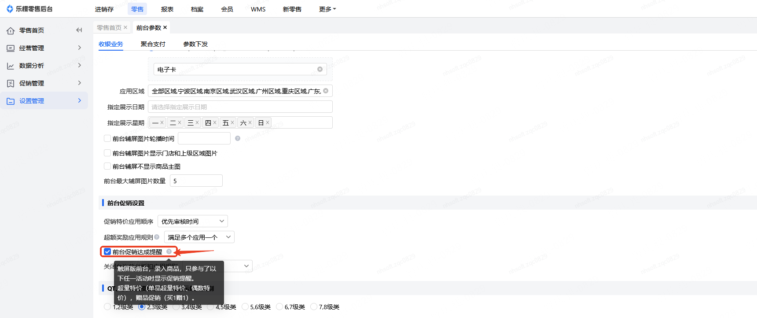Image resolution: width=757 pixels, height=318 pixels.
Task: Collapse sidebar with the arrow icon
Action: click(x=79, y=30)
